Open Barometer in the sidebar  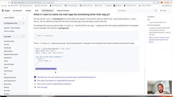click(8, 84)
